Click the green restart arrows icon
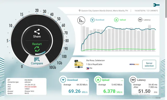This screenshot has height=100, width=167. [x=37, y=49]
